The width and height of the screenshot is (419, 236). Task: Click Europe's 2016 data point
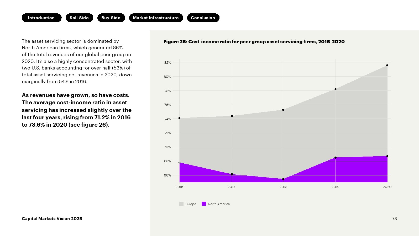pyautogui.click(x=180, y=118)
